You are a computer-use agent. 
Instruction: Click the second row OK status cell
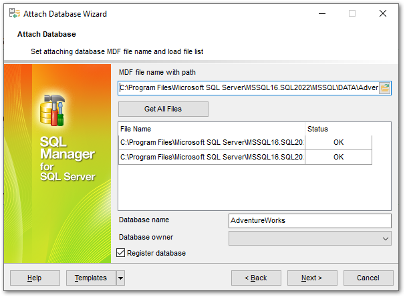tap(338, 157)
